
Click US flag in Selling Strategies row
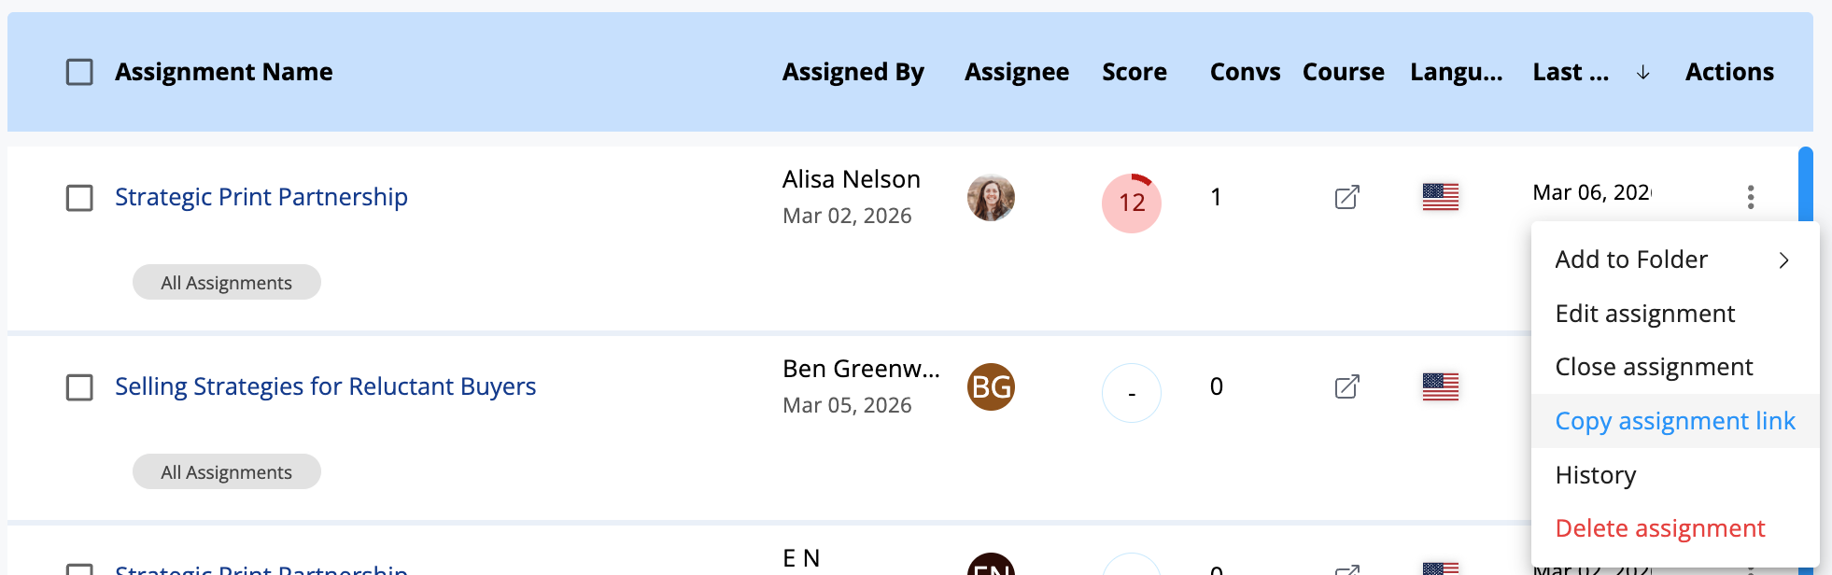tap(1440, 386)
